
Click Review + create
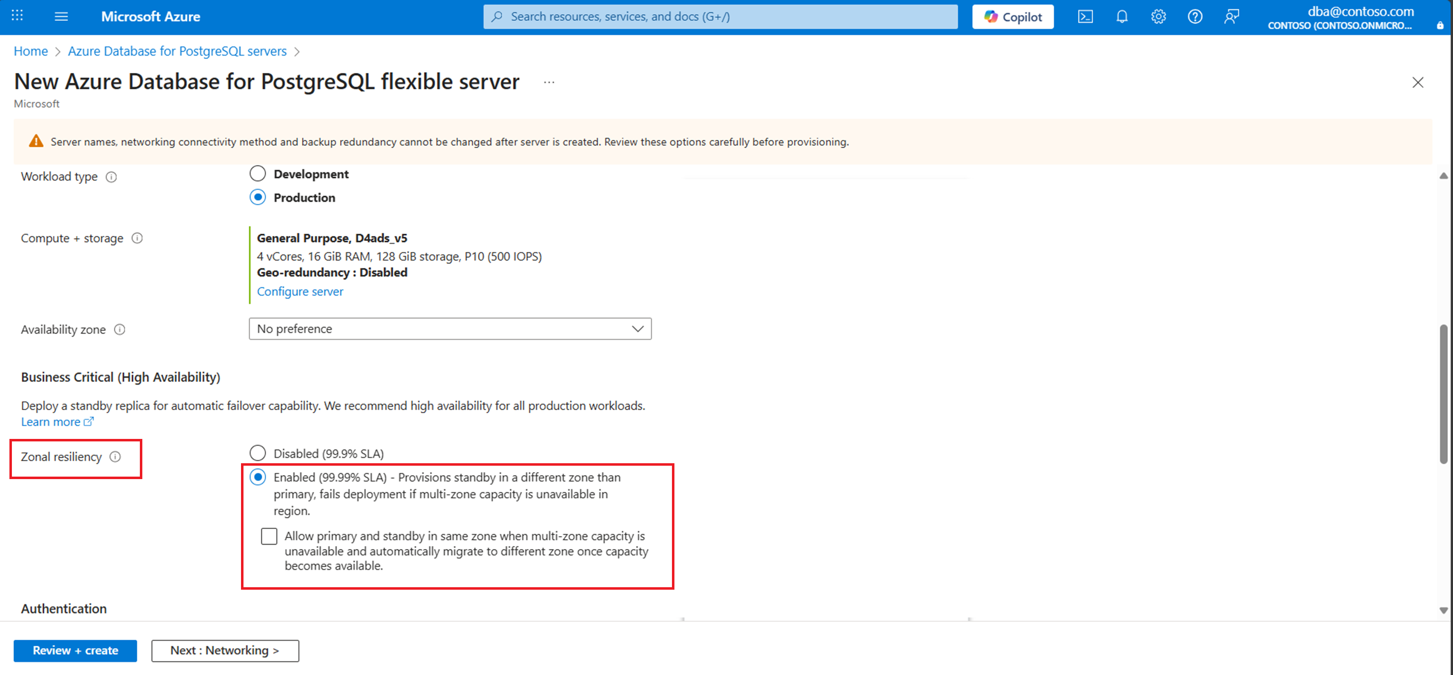[x=75, y=650]
